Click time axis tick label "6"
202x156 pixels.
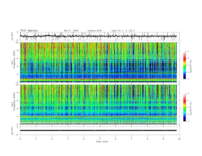pyautogui.click(x=116, y=139)
